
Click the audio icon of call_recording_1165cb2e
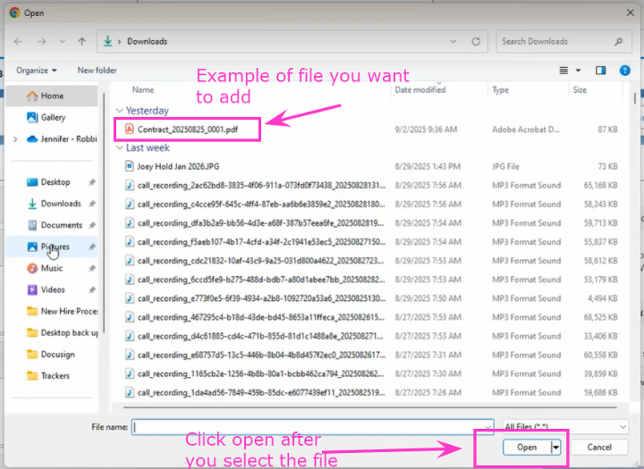(130, 373)
